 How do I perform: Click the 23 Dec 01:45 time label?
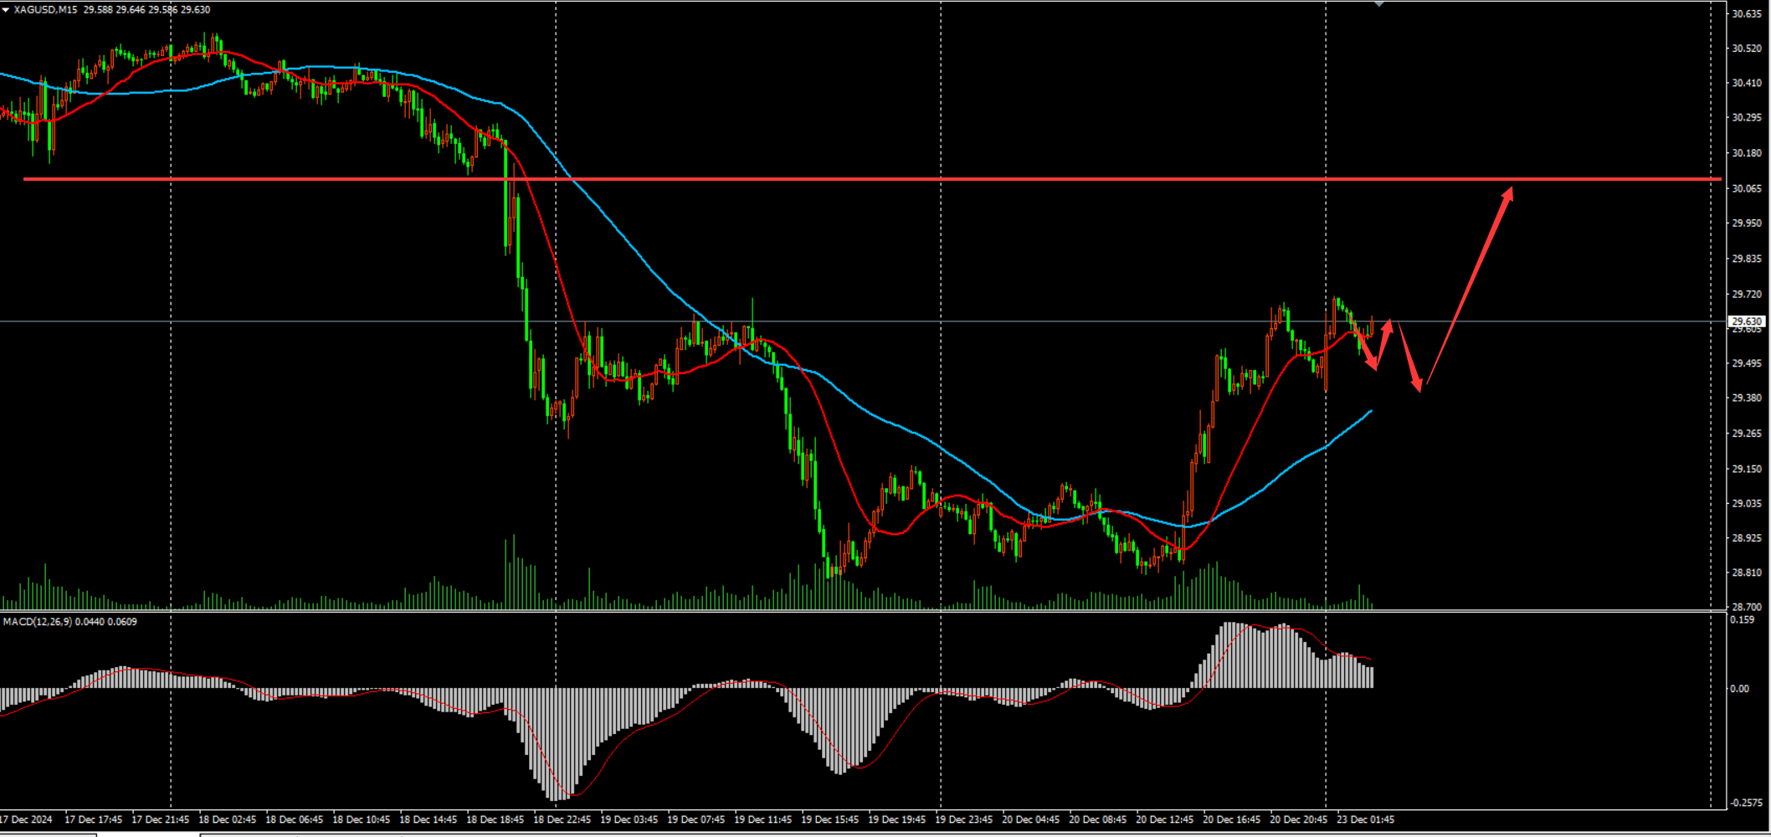[x=1365, y=819]
